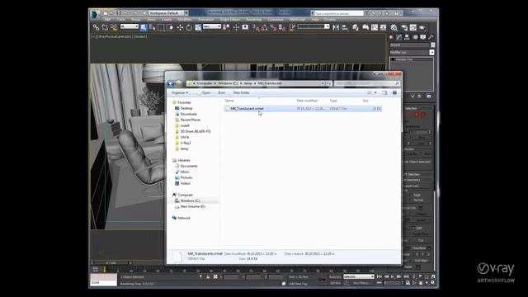Open the Selected key filter dropdown
This screenshot has width=528, height=297.
tap(359, 277)
